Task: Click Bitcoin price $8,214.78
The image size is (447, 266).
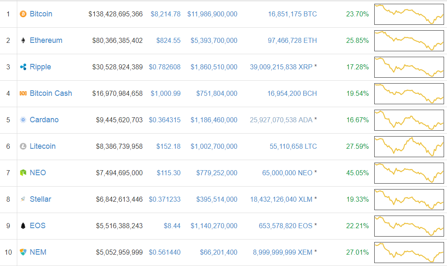Action: [x=165, y=14]
